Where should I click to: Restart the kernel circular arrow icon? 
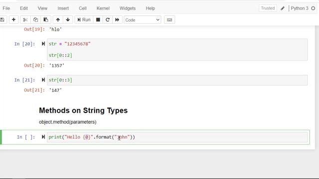pyautogui.click(x=108, y=20)
